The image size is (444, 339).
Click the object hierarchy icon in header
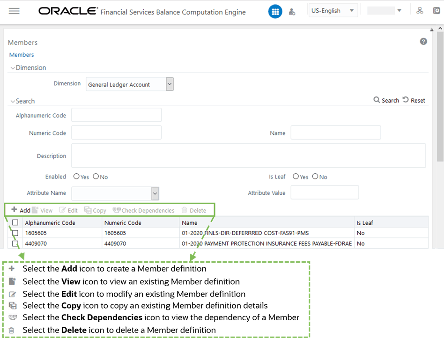(x=420, y=11)
